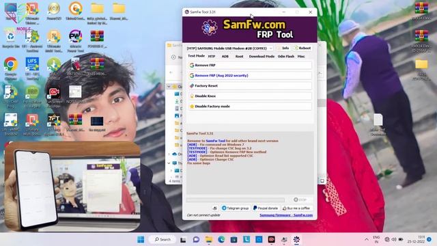Switch to the Test Mode tab
The width and height of the screenshot is (437, 246).
(196, 56)
